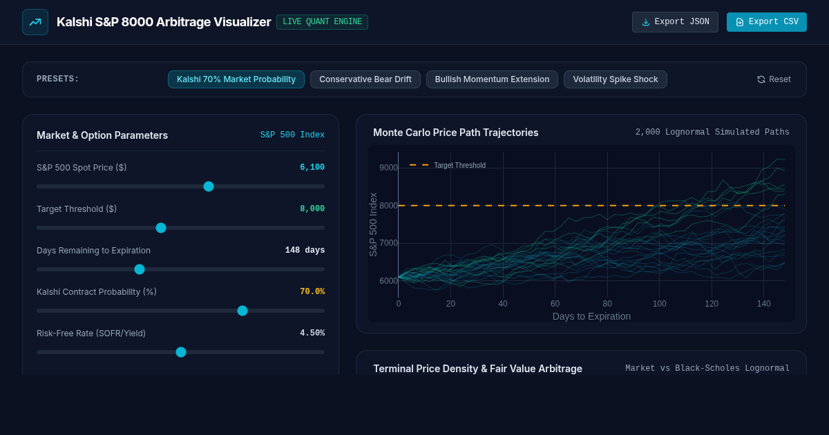
Task: Click the Market & Option Parameters heading
Action: [102, 135]
